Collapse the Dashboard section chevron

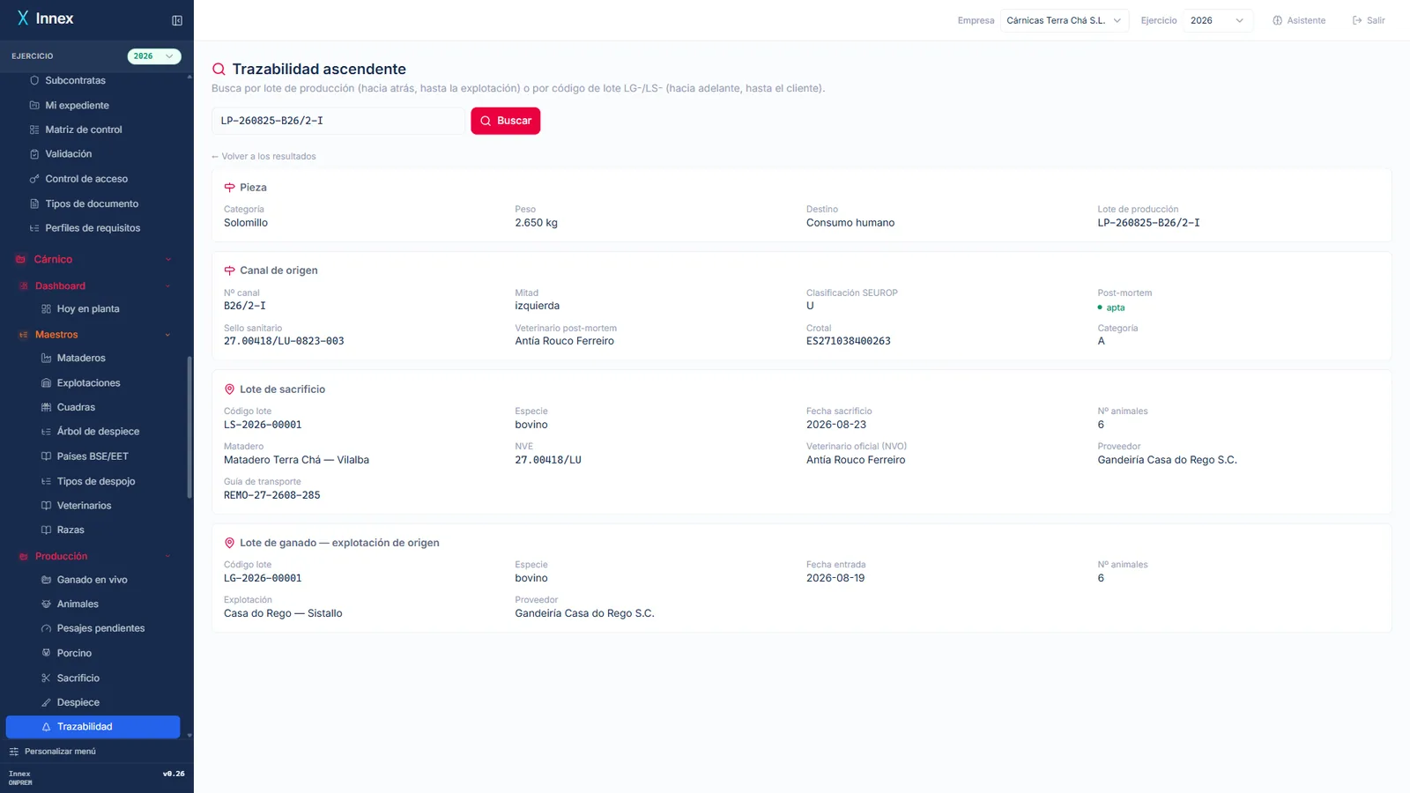(168, 285)
